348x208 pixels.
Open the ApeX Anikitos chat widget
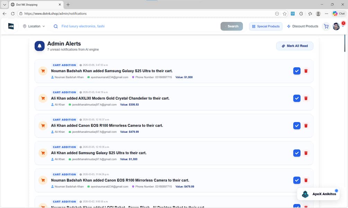pos(318,194)
